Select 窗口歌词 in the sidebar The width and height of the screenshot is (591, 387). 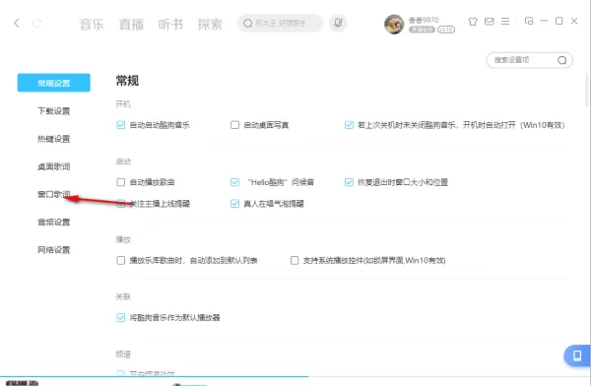pos(53,194)
